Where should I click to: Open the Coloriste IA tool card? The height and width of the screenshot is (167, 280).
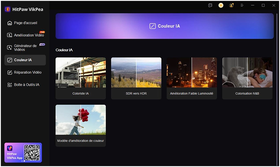[81, 78]
